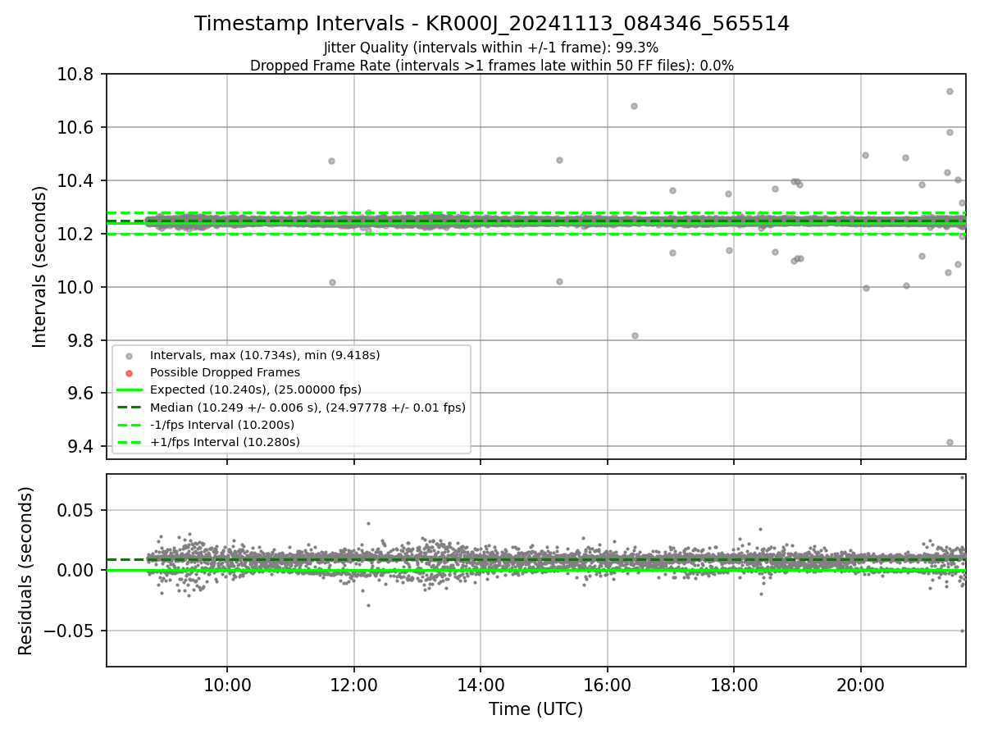Select legend entry '+1/fps Interval (10.280s)'

(x=225, y=442)
